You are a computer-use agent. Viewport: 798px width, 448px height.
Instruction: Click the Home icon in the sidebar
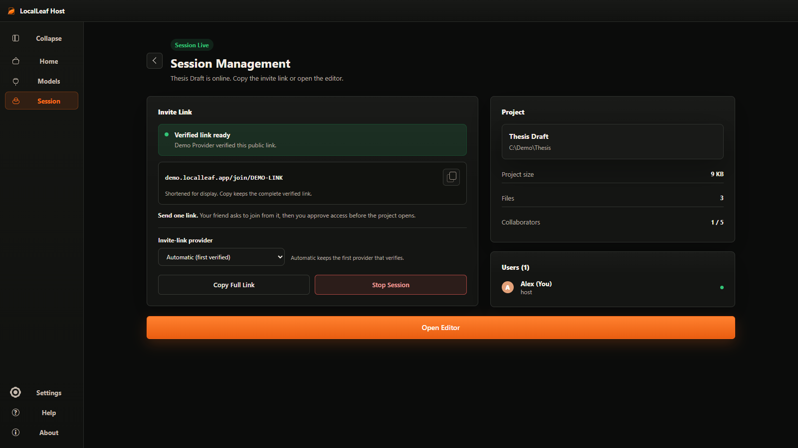(x=16, y=61)
